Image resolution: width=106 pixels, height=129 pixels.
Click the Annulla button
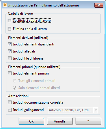tap(60, 121)
